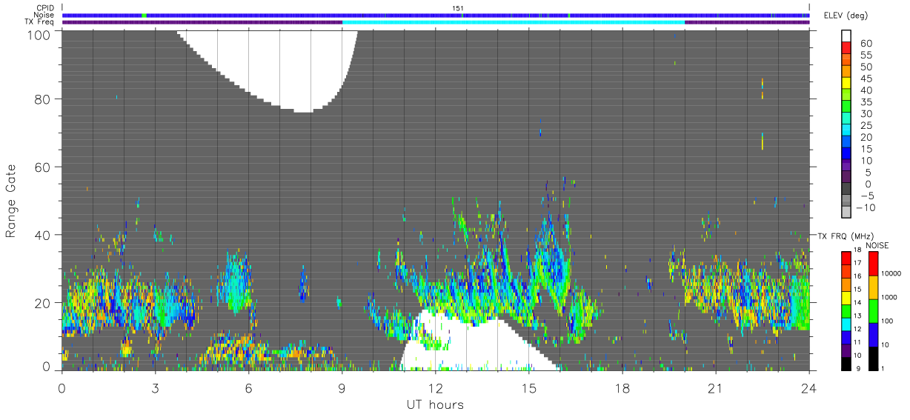The height and width of the screenshot is (420, 910).
Task: Click the 'Range Gate' y-axis title
Action: (x=11, y=201)
